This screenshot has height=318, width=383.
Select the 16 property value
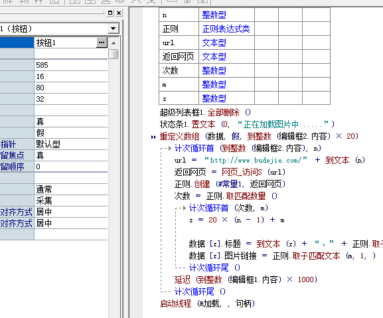71,76
